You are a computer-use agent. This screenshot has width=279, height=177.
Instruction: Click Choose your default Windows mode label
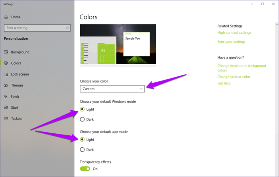(x=108, y=102)
